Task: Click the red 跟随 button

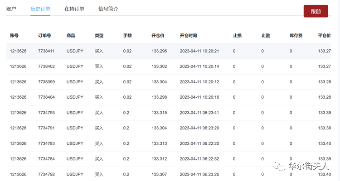Action: pyautogui.click(x=316, y=11)
